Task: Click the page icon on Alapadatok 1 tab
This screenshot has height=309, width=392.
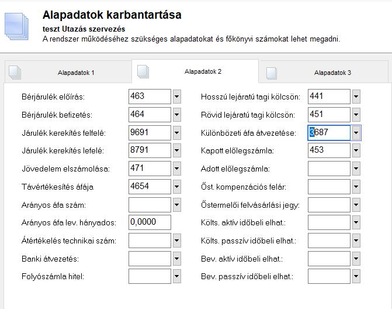Action: click(x=15, y=72)
